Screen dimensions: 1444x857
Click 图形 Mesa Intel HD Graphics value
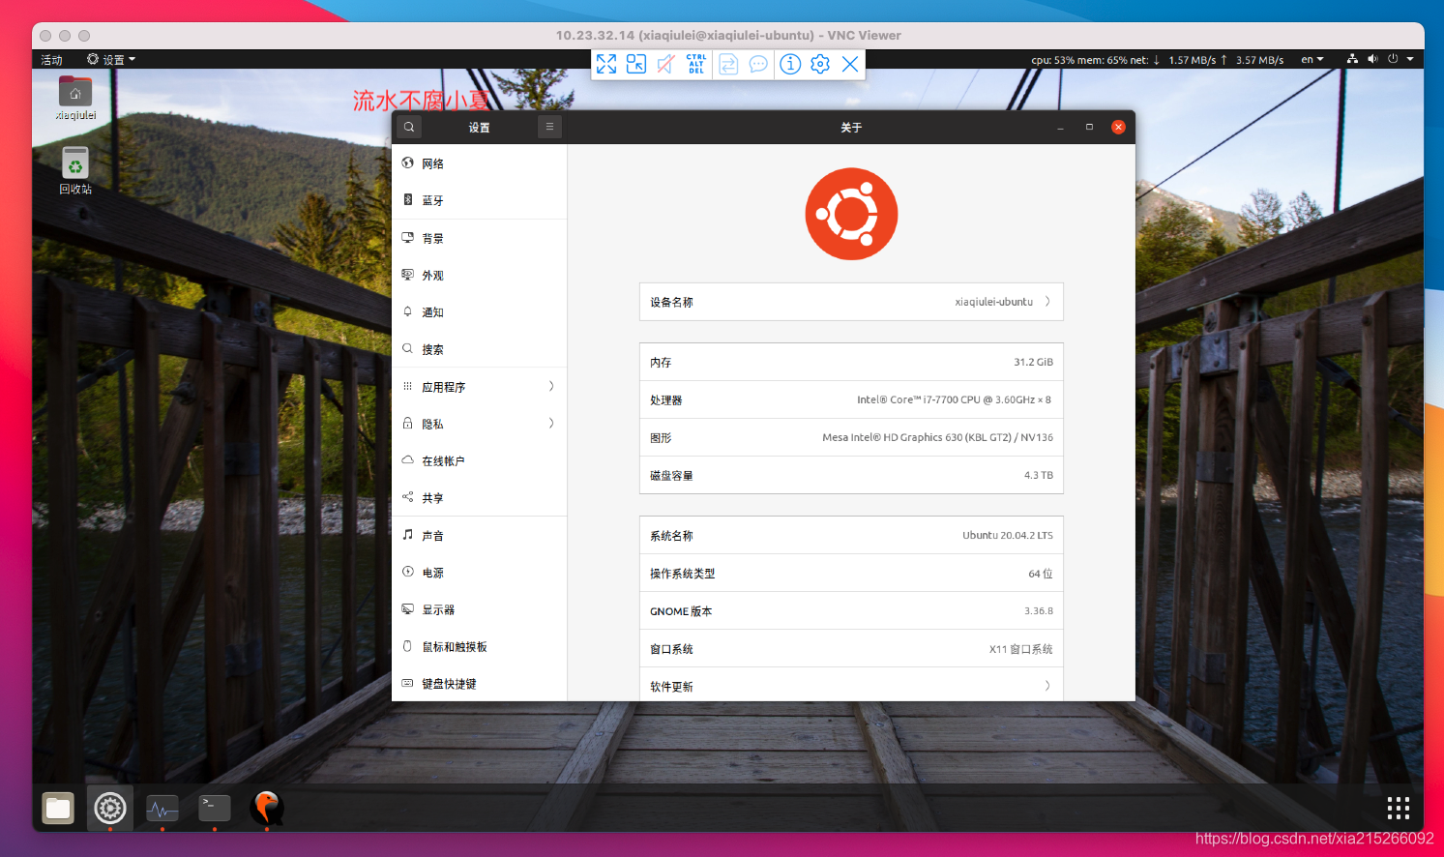click(937, 437)
